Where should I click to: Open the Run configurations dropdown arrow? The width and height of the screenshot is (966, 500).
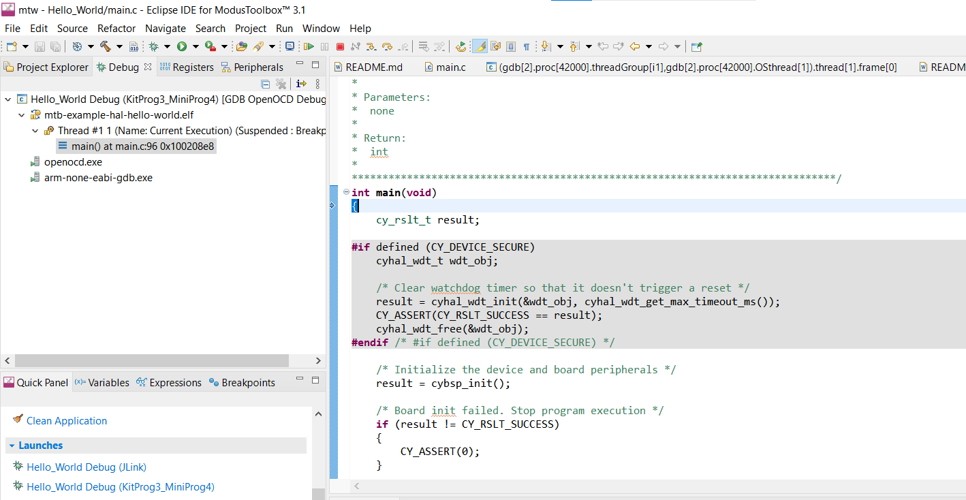coord(196,46)
